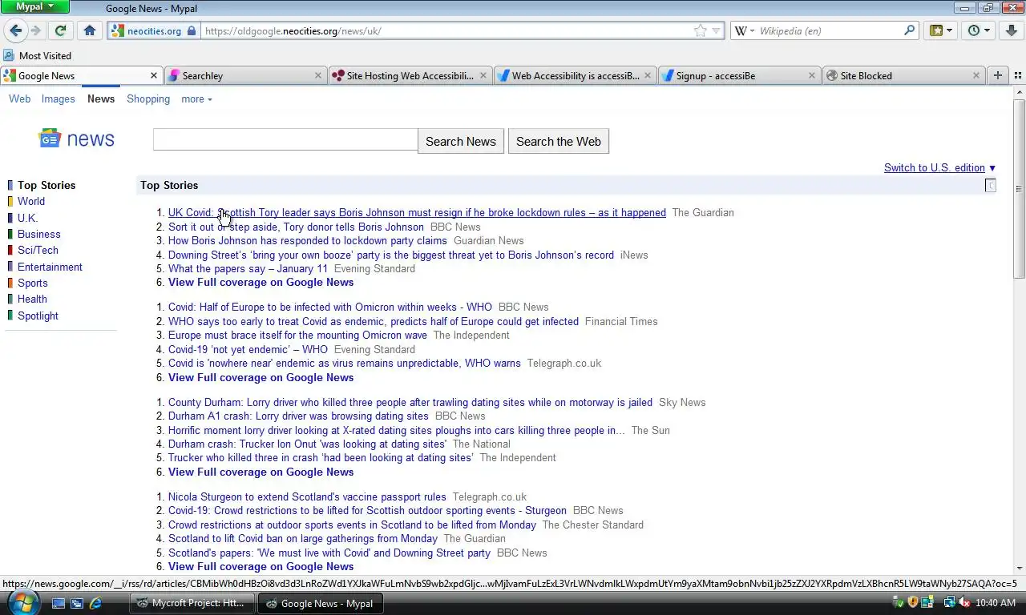
Task: Open the Bookmarks menu dropdown button
Action: [x=941, y=31]
